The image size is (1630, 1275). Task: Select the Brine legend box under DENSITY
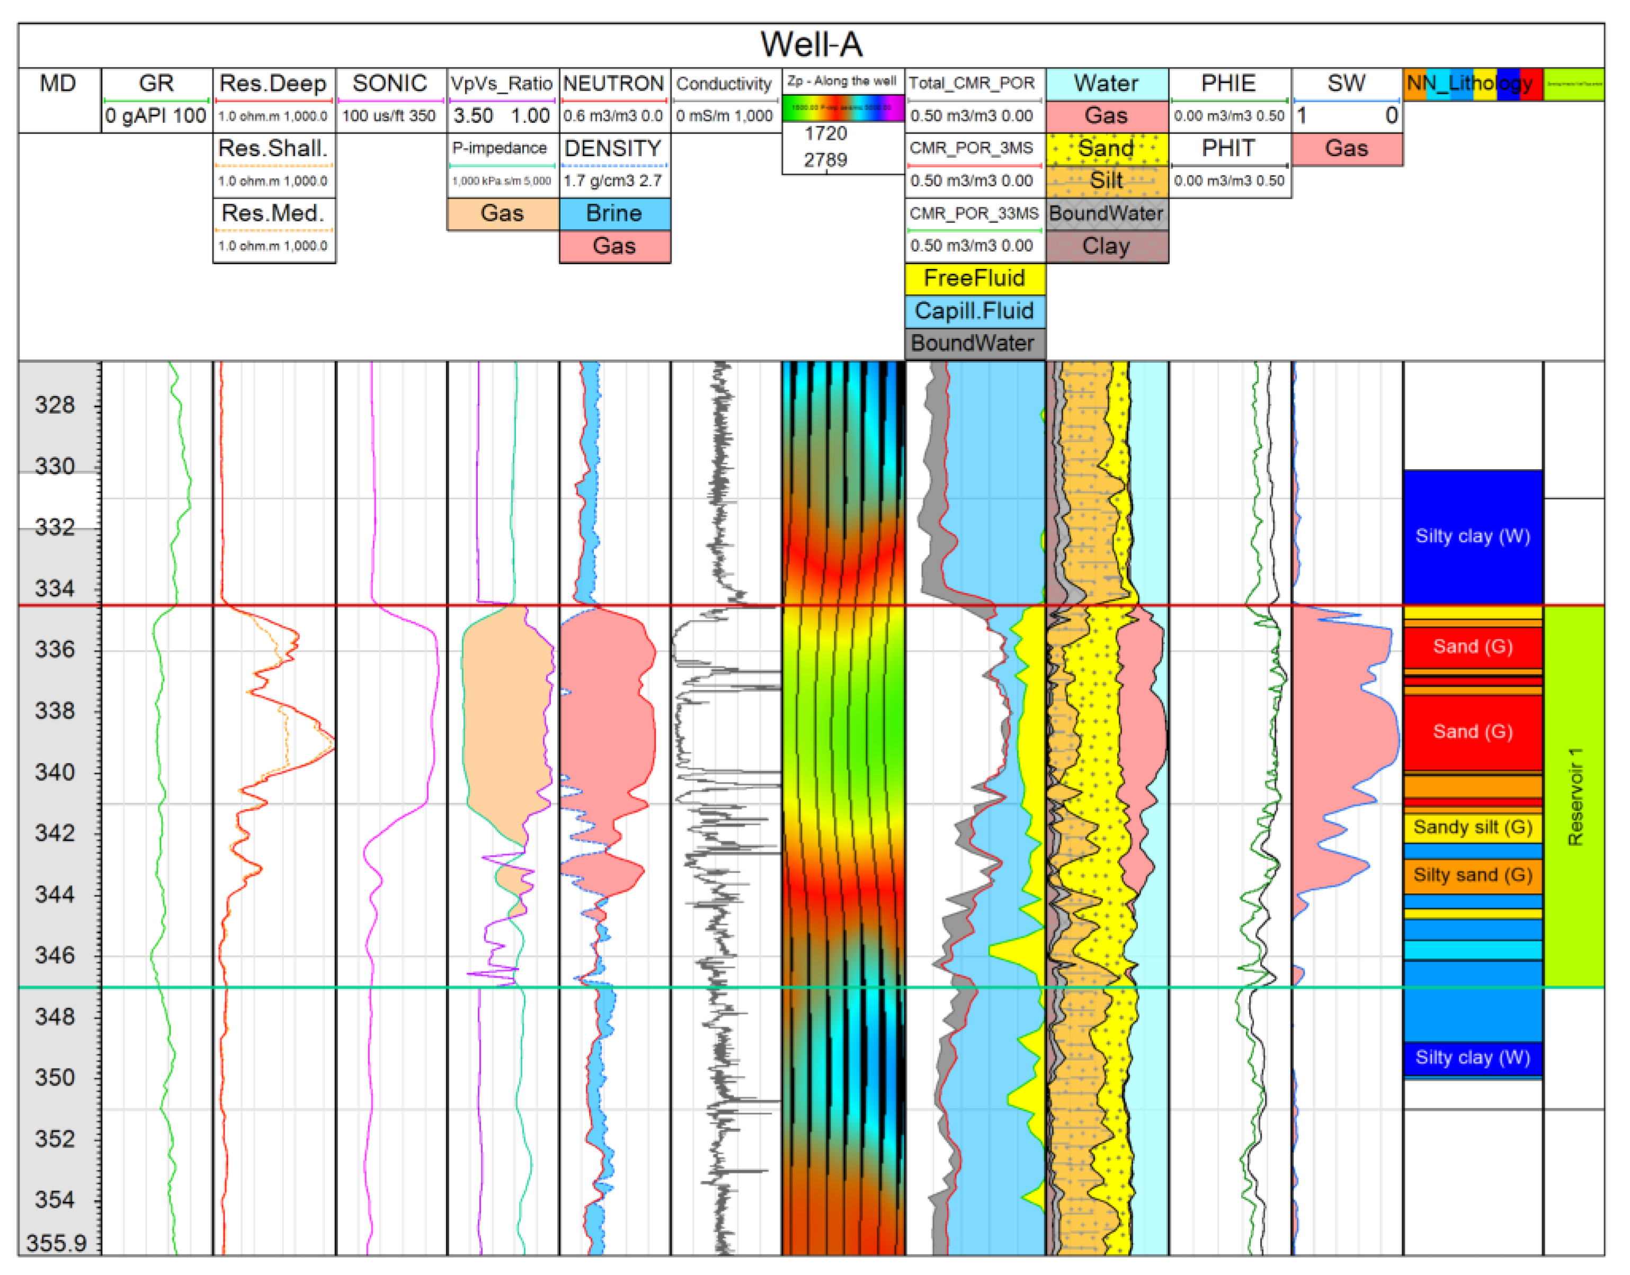click(614, 213)
